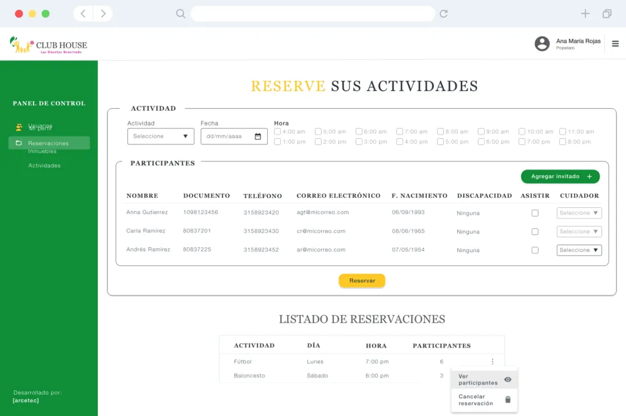Click the eye icon beside Ver participantes
Image resolution: width=626 pixels, height=416 pixels.
pos(507,379)
